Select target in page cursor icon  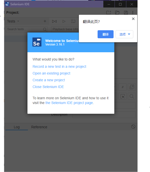point(123,96)
